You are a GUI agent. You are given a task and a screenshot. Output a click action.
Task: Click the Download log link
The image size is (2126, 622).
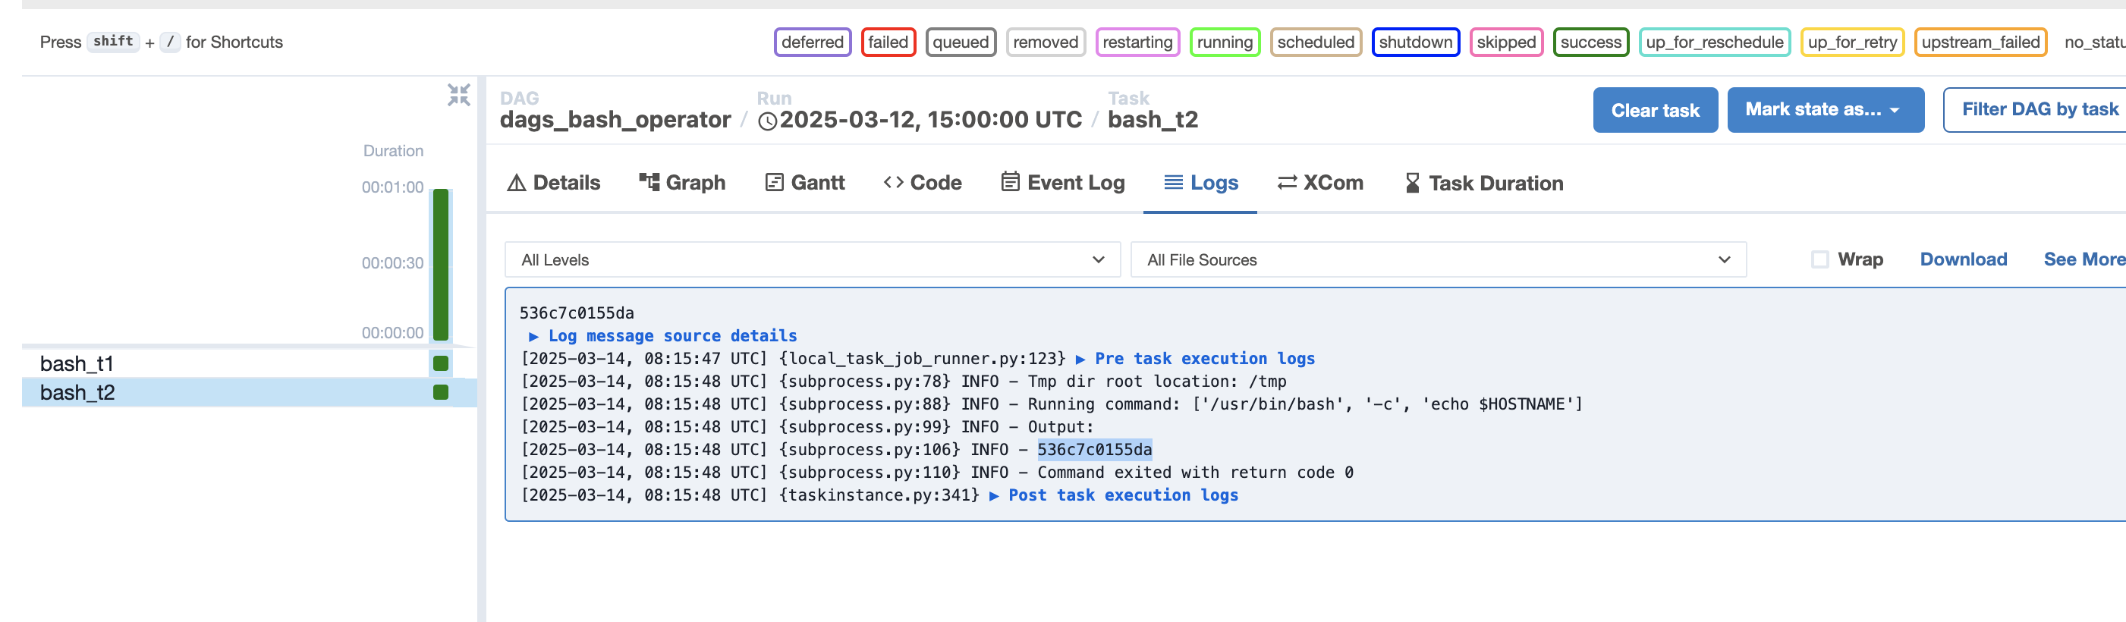pyautogui.click(x=1963, y=260)
